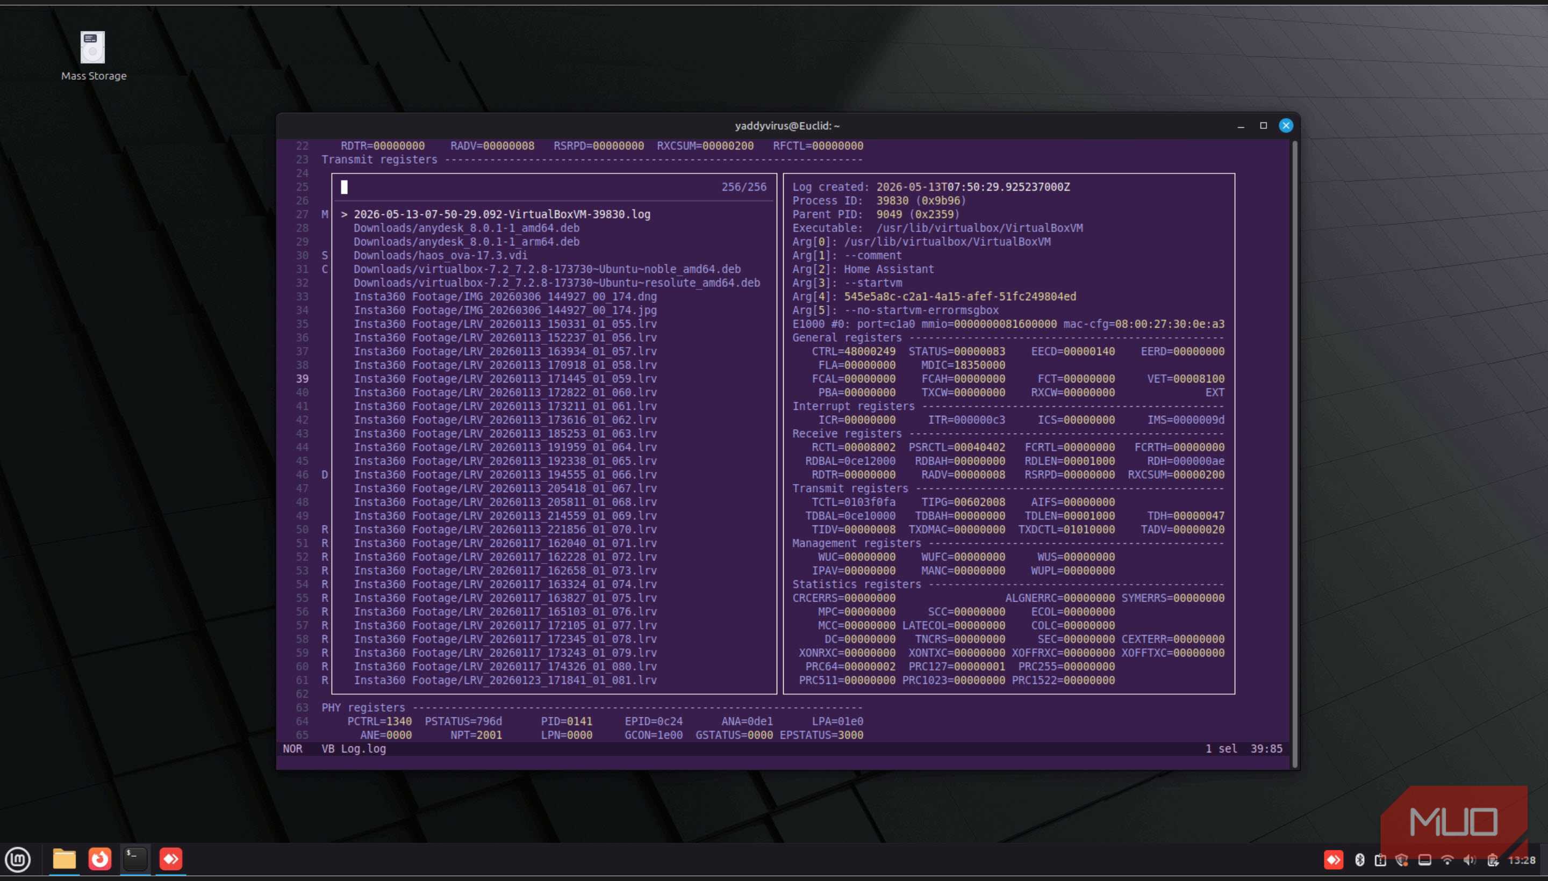Select the virtualbox-7.2 Ubuntu~noble amd64.deb entry
1548x881 pixels.
(x=547, y=269)
